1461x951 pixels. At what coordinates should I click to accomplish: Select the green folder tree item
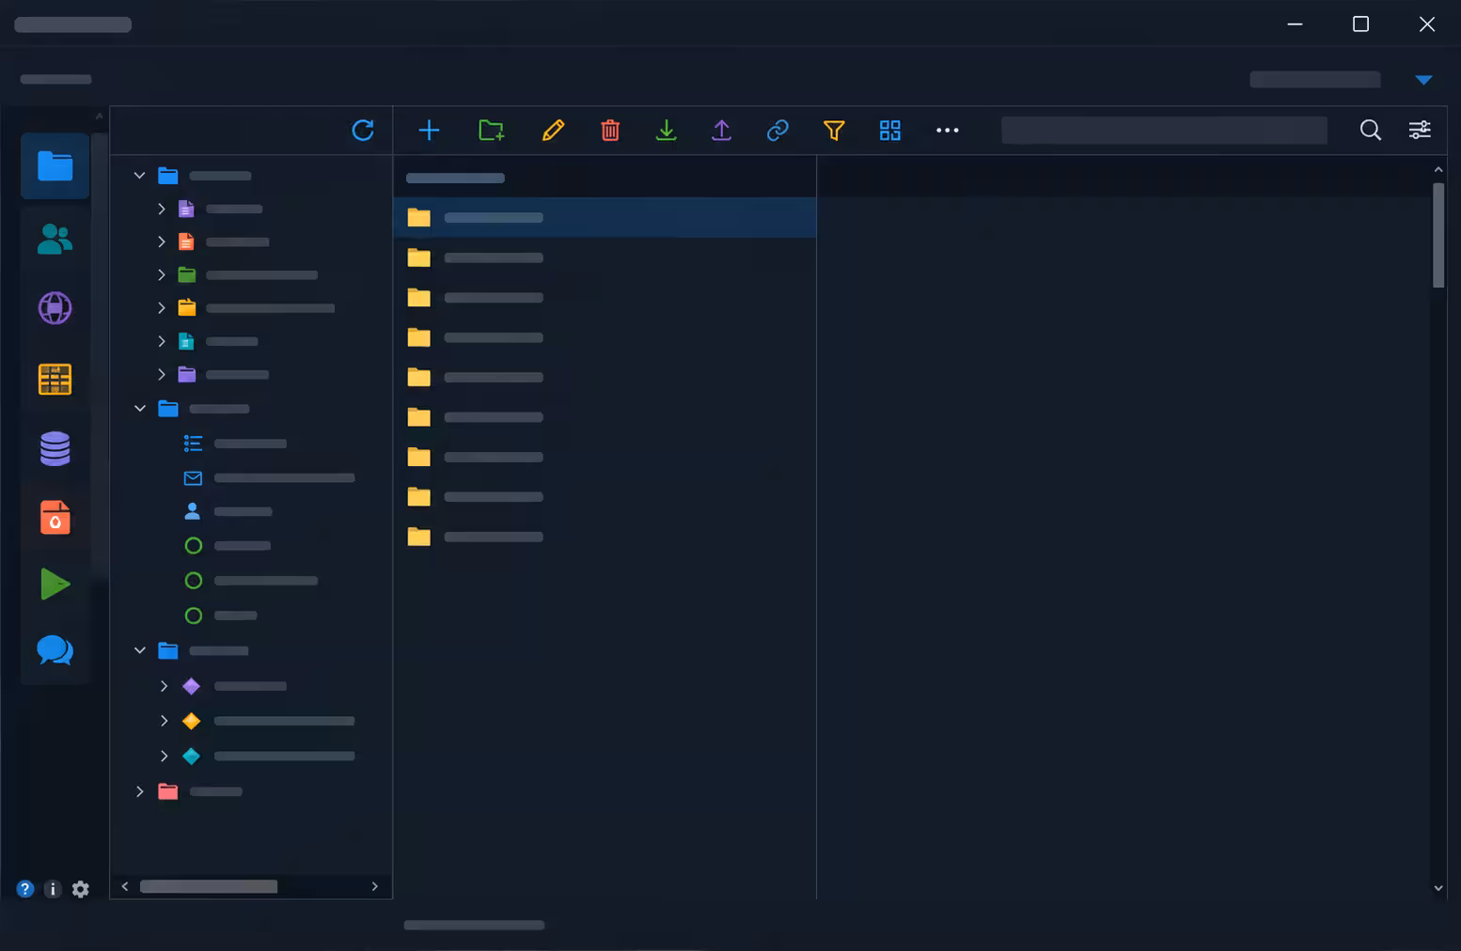click(x=247, y=275)
